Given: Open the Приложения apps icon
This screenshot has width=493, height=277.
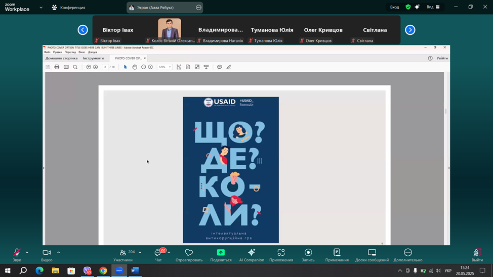Looking at the screenshot, I should click(x=281, y=253).
